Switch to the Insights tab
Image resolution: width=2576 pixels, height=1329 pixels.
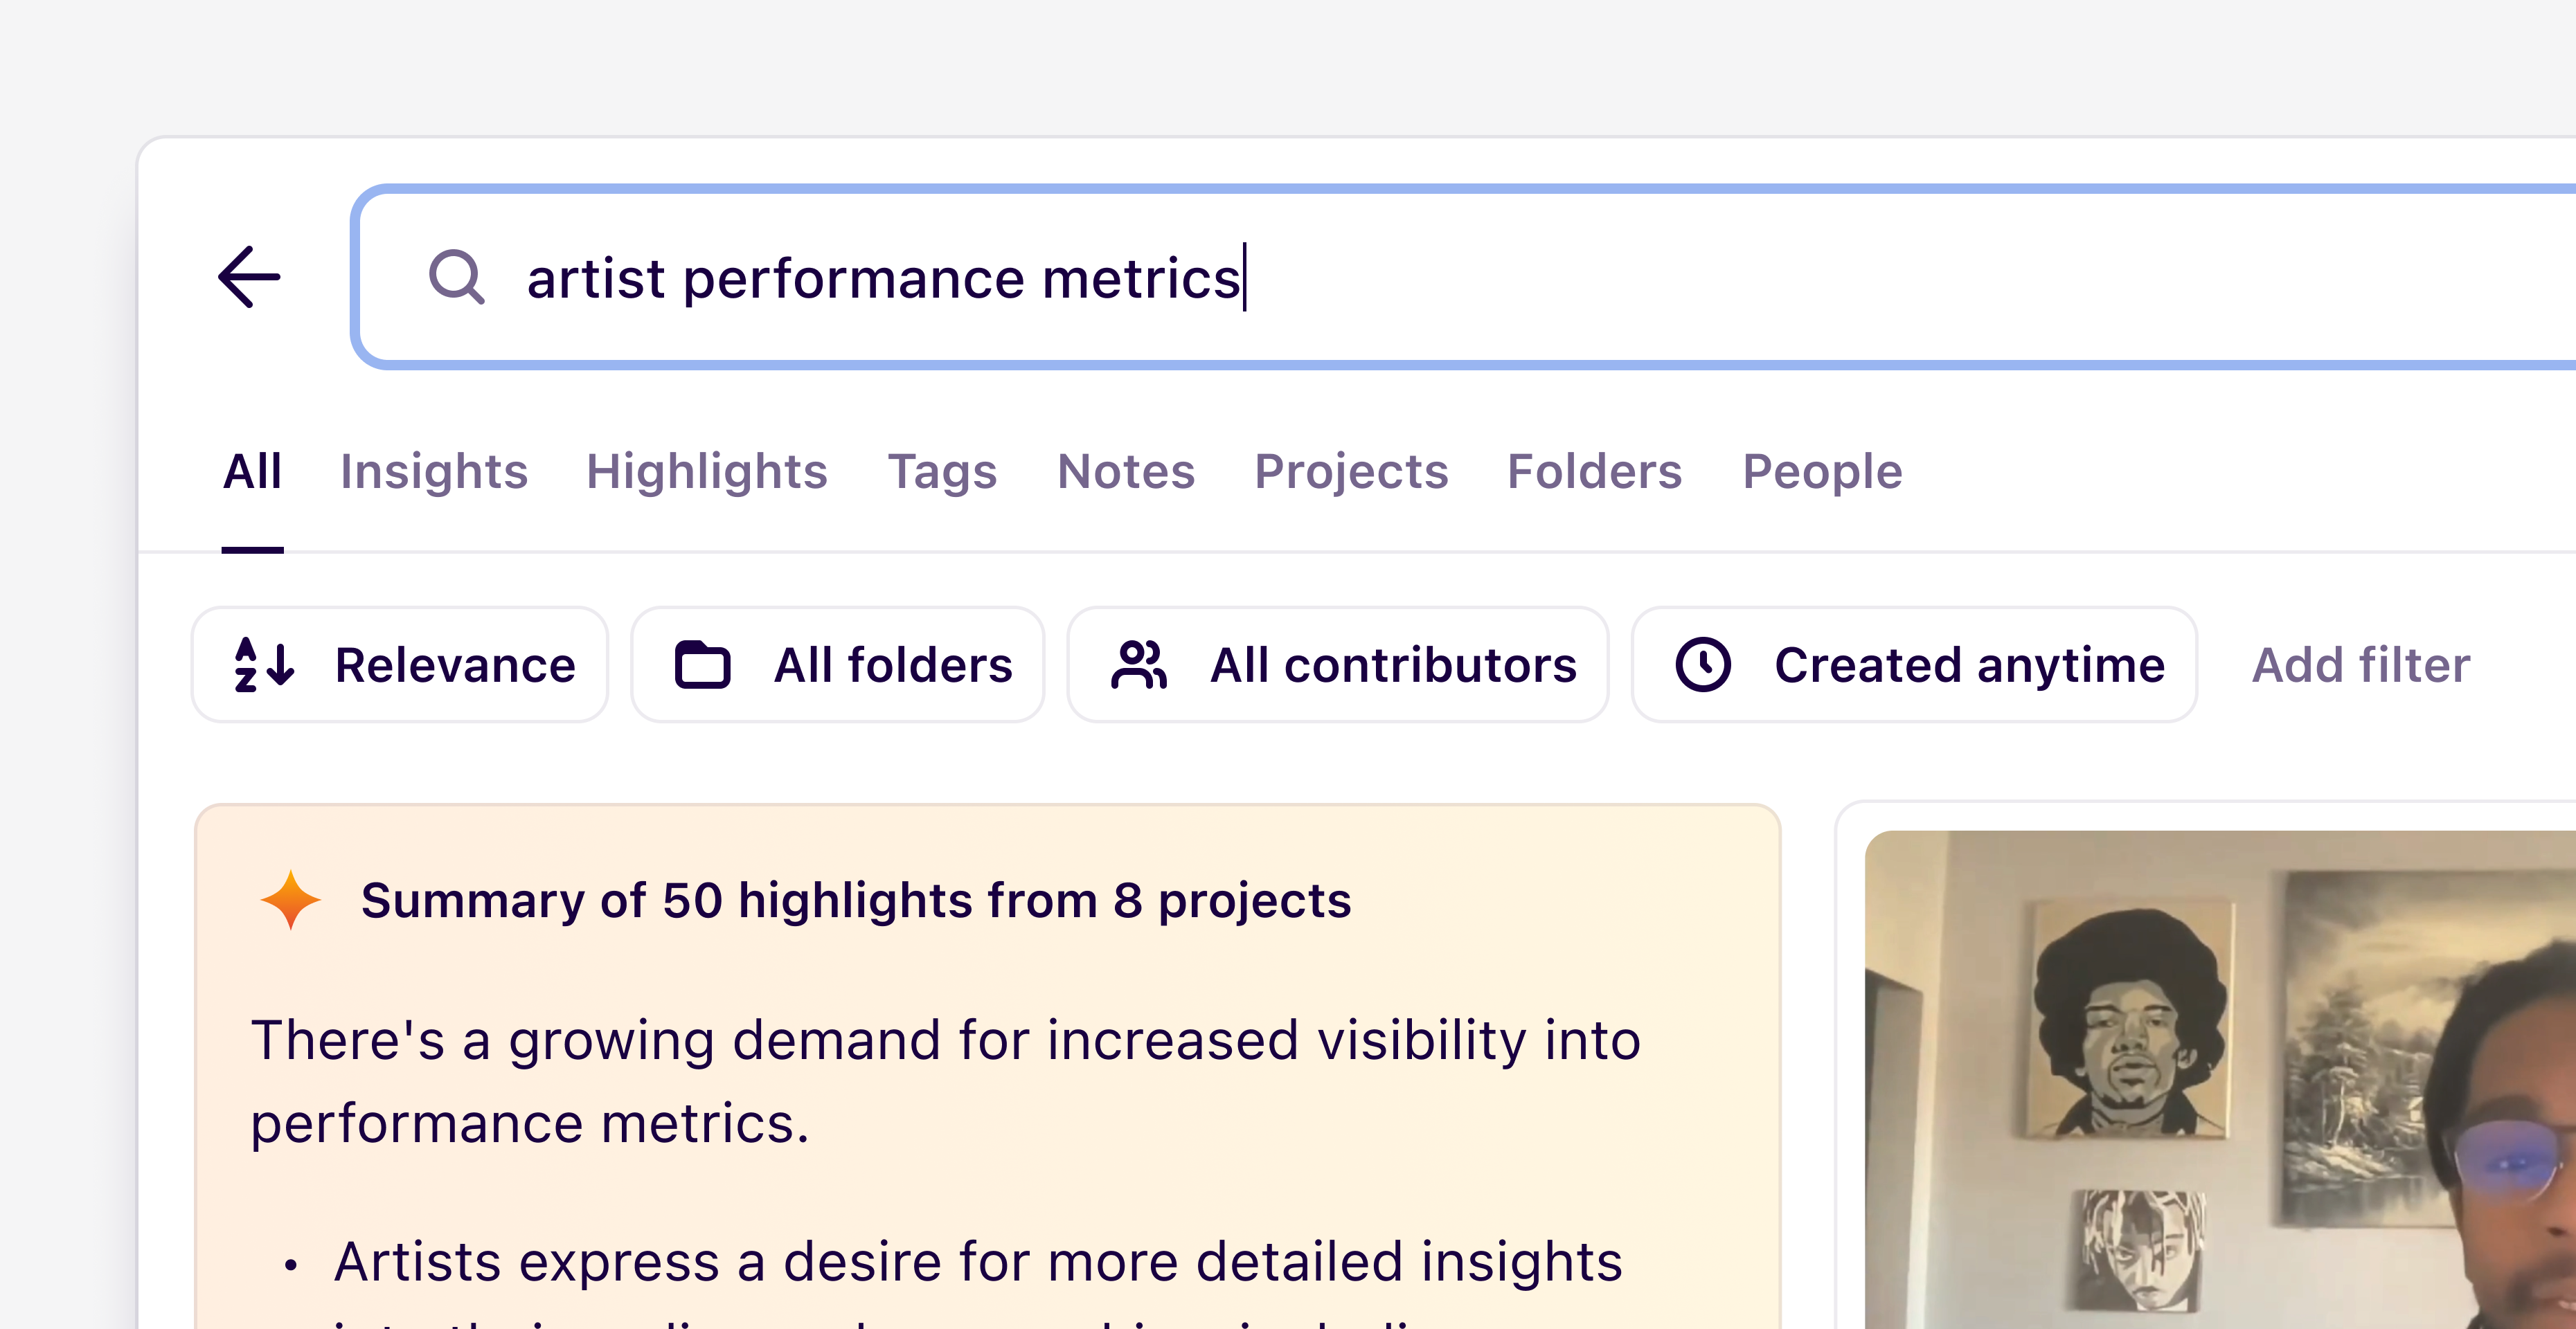[433, 471]
